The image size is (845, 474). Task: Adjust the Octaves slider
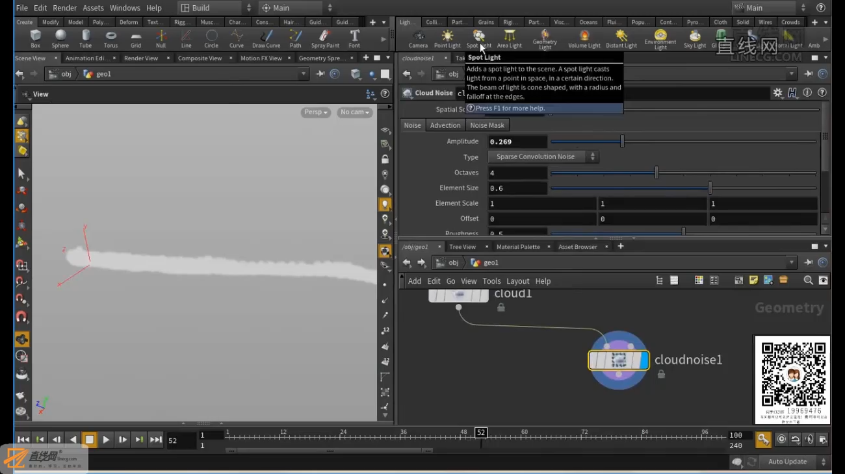[x=683, y=173]
